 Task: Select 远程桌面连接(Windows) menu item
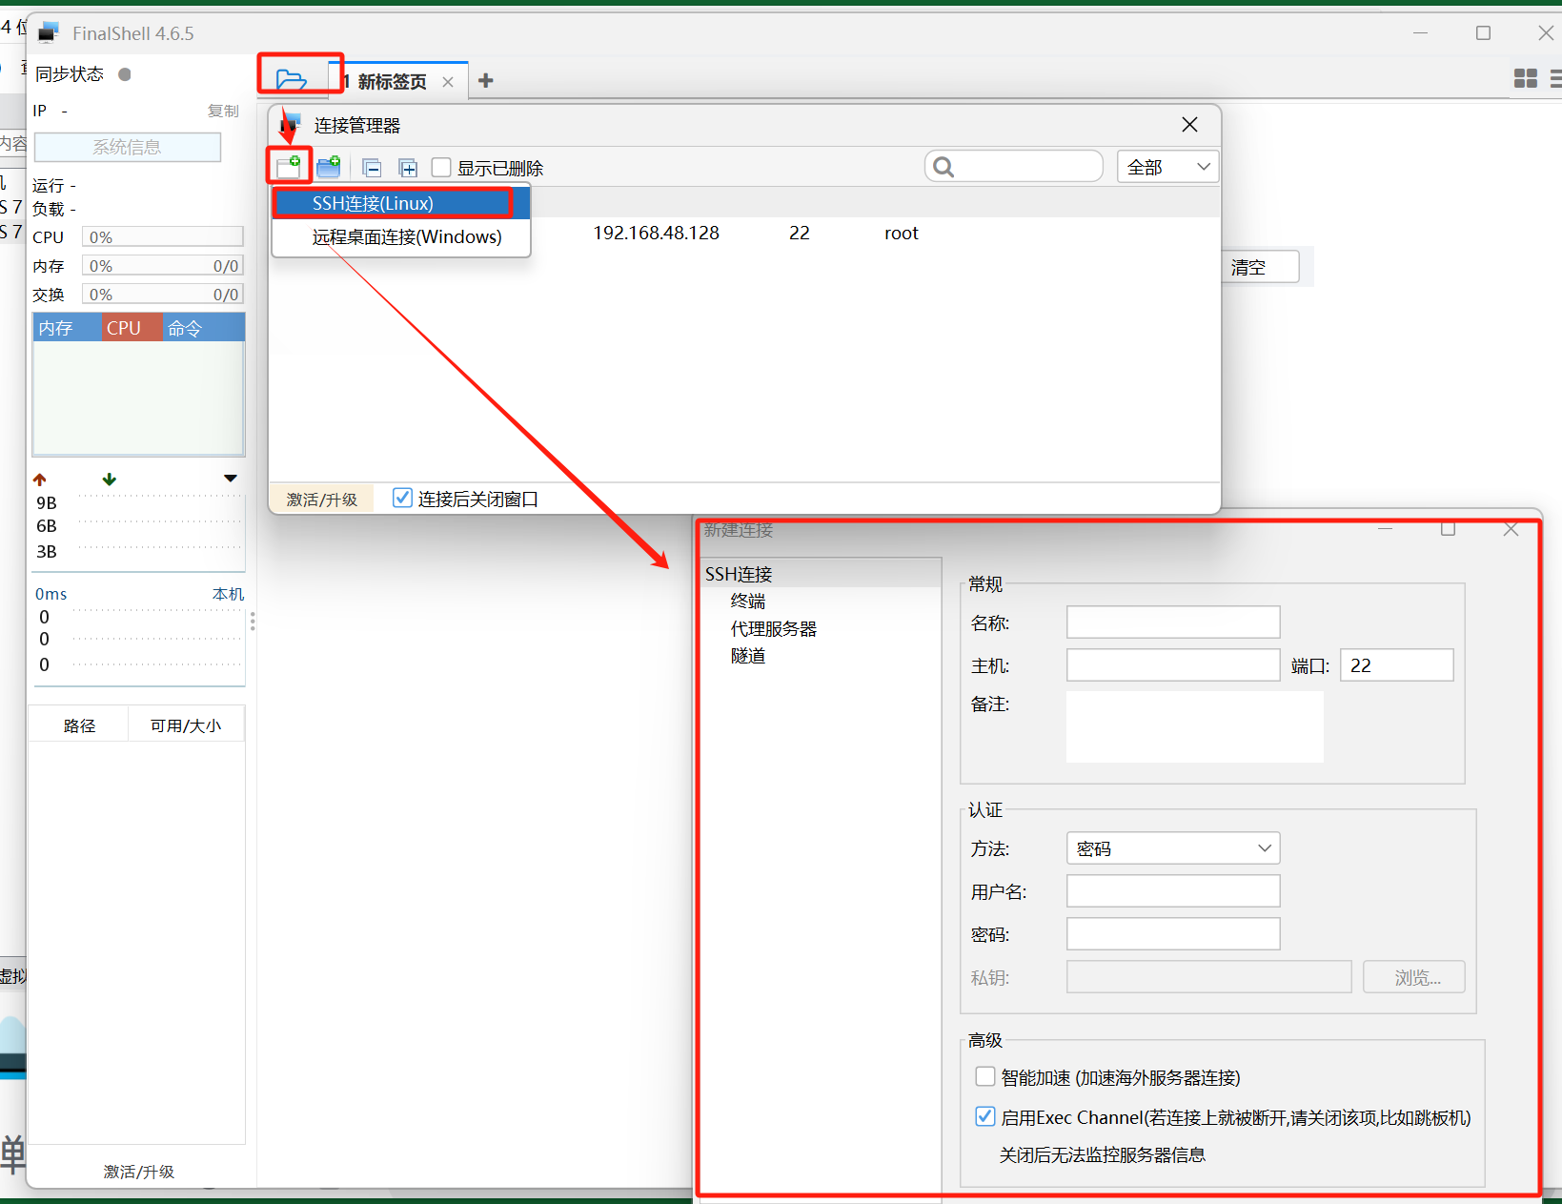coord(401,236)
